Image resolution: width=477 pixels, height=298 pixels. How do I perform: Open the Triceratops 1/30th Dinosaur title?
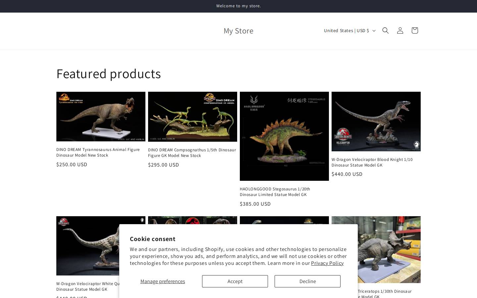click(x=385, y=293)
